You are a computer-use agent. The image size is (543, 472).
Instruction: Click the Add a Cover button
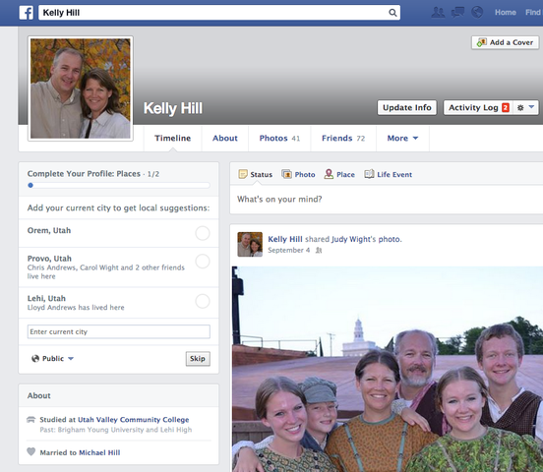pos(506,42)
